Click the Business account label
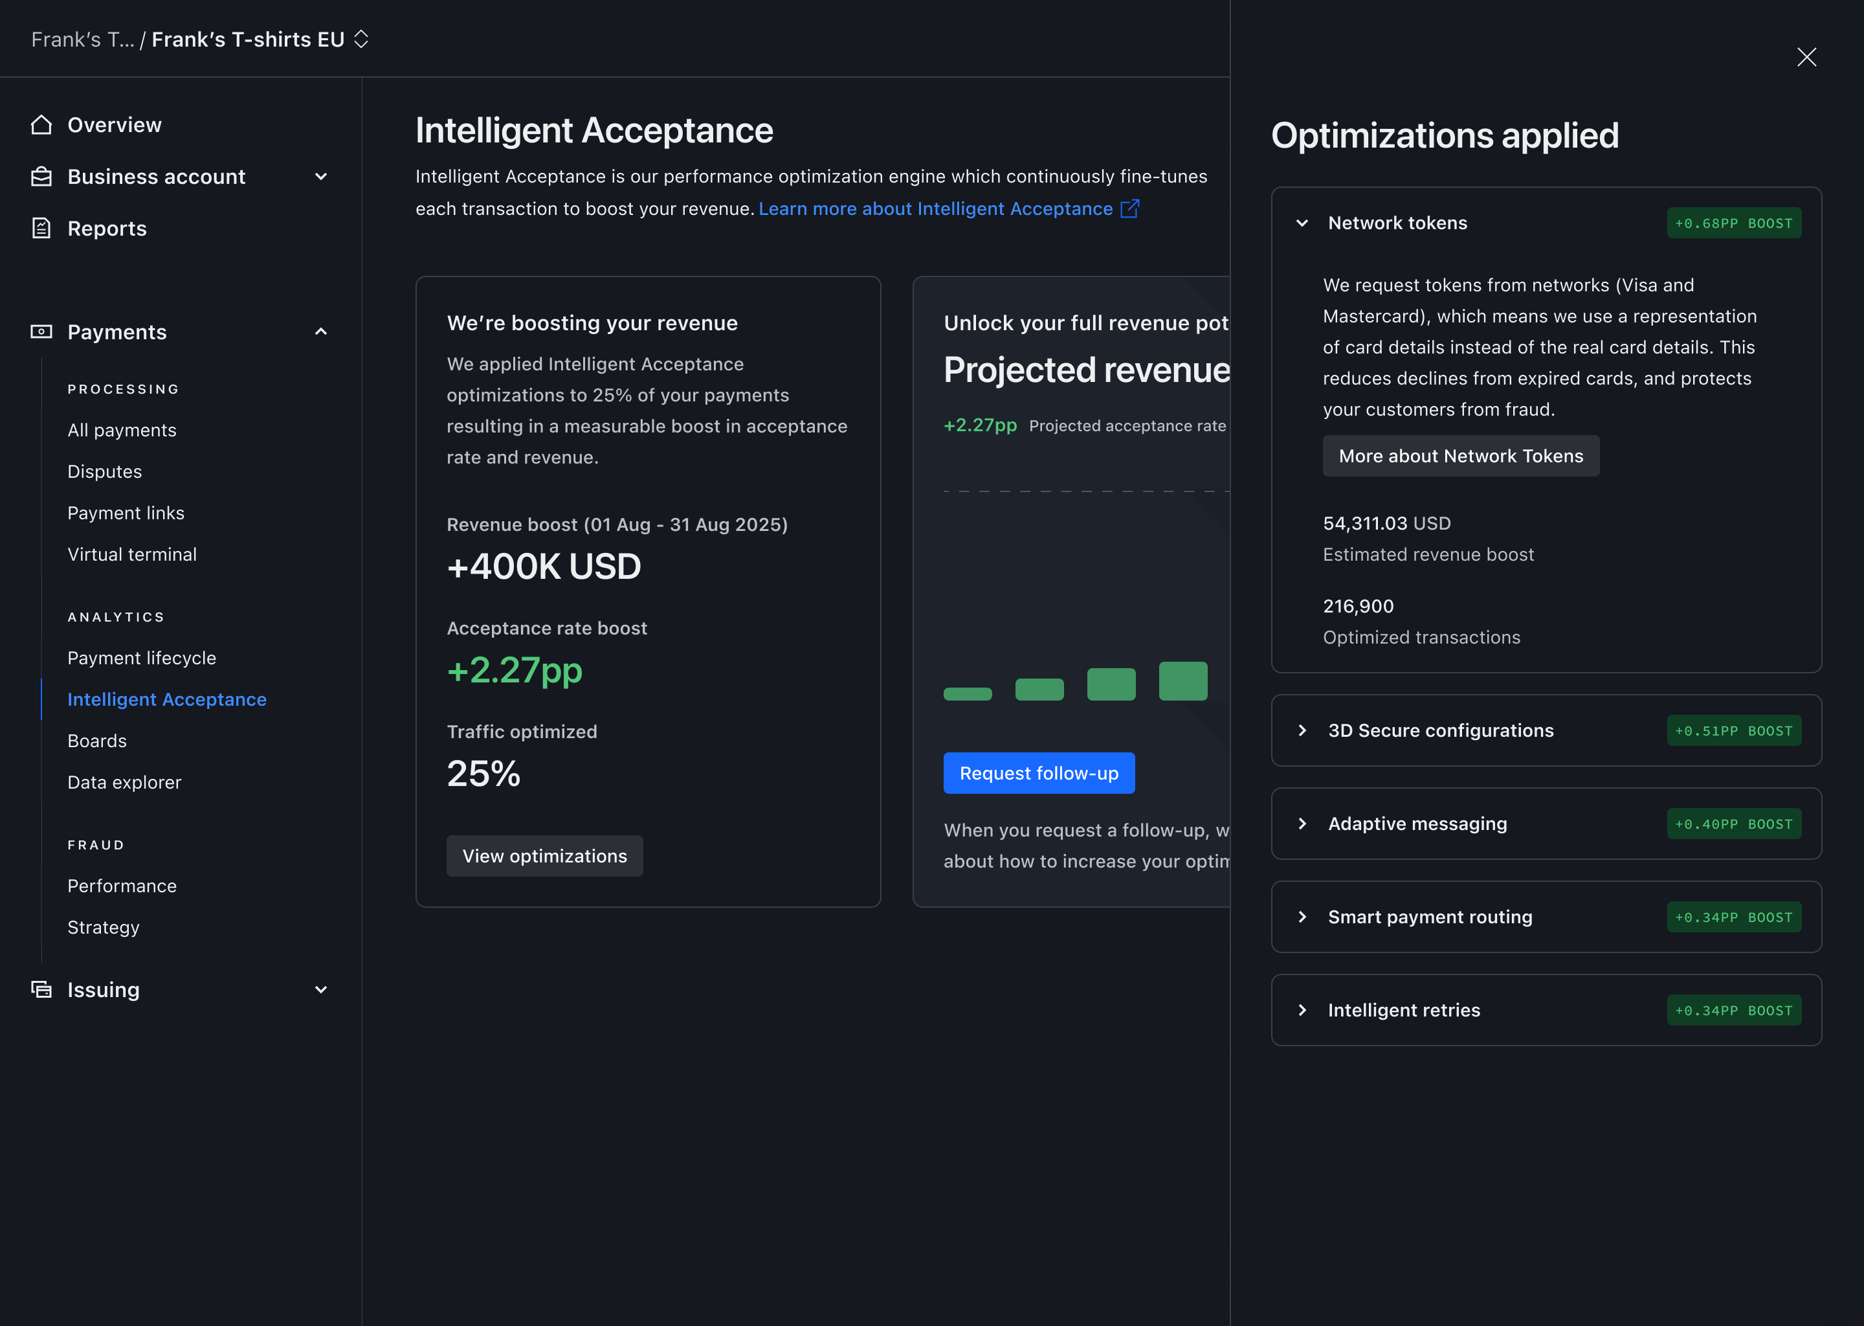The image size is (1864, 1326). pyautogui.click(x=157, y=176)
